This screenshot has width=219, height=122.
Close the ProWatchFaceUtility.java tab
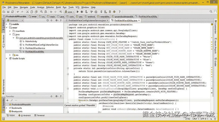(139, 20)
